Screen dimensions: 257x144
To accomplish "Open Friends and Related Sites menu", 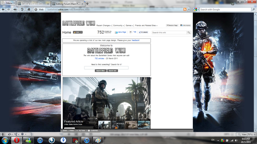I will [146, 26].
